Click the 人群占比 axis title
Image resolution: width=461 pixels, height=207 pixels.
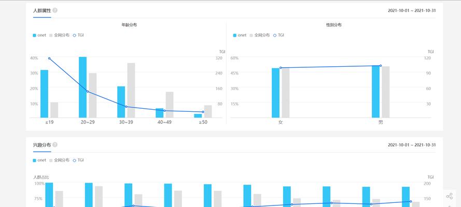coord(41,178)
